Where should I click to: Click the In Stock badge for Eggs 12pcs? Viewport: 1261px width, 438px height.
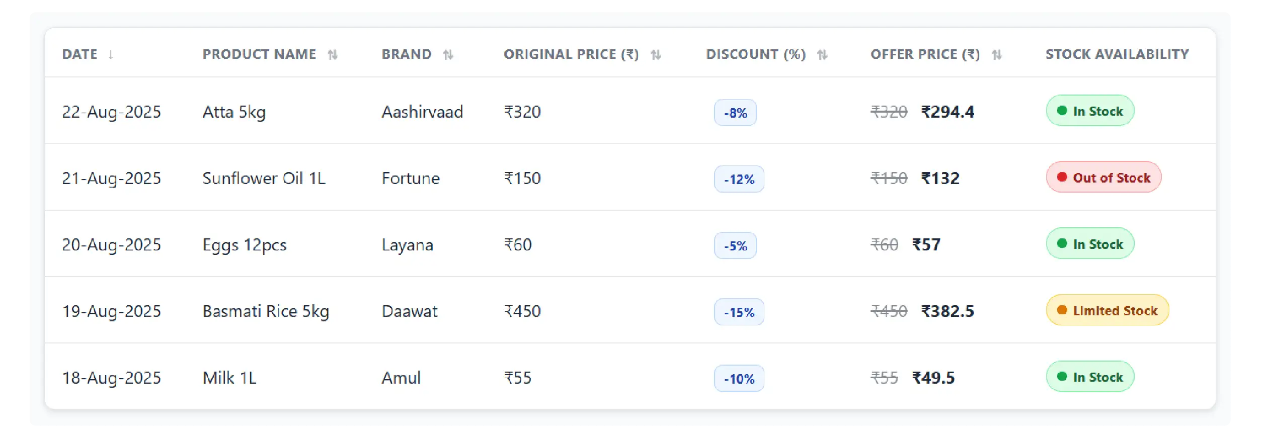pos(1090,244)
